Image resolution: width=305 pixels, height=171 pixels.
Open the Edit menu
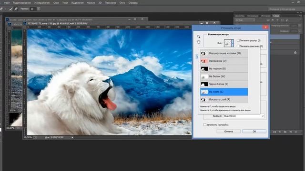21,3
